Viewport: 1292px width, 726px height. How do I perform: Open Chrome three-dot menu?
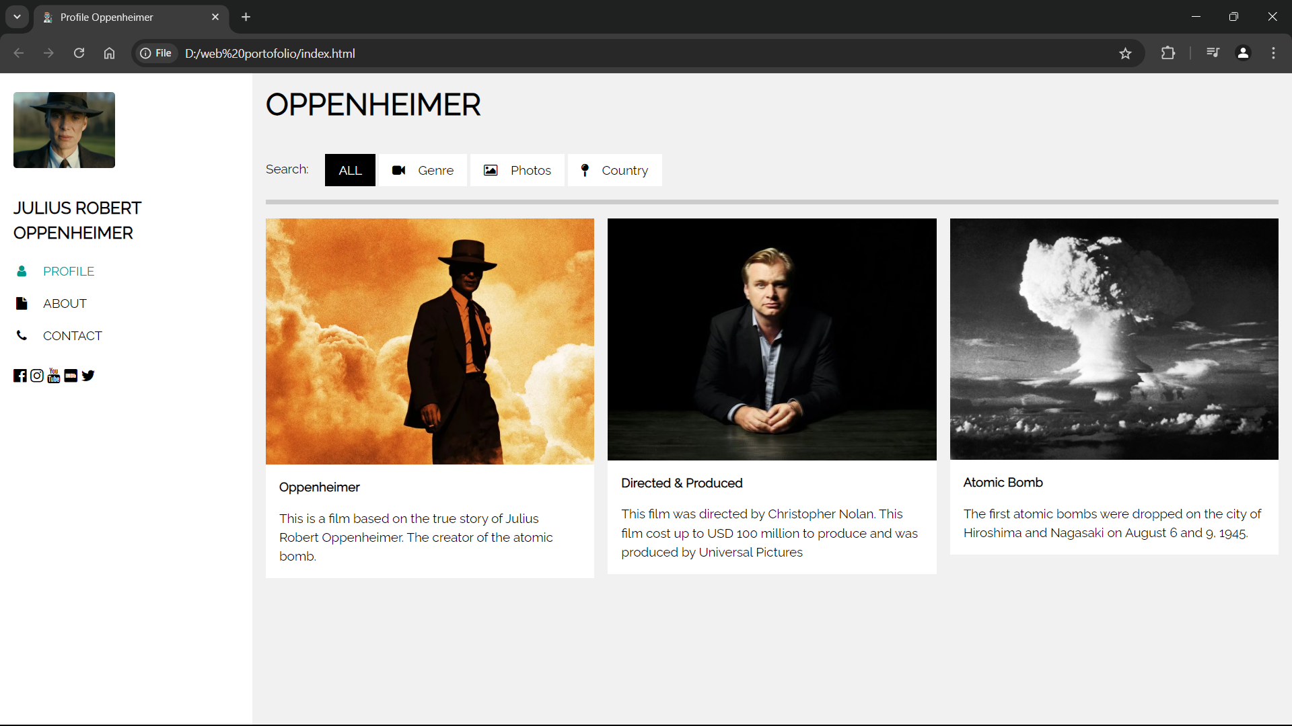(1273, 53)
